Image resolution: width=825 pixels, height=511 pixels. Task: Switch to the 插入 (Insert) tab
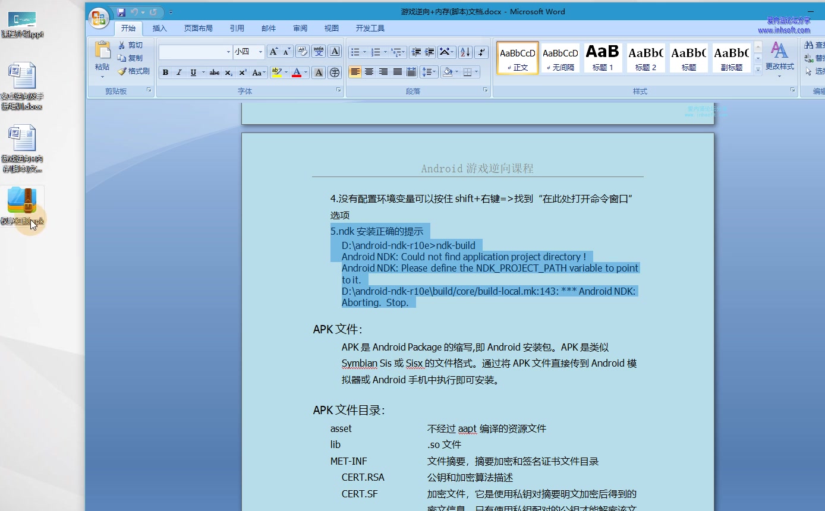tap(160, 28)
